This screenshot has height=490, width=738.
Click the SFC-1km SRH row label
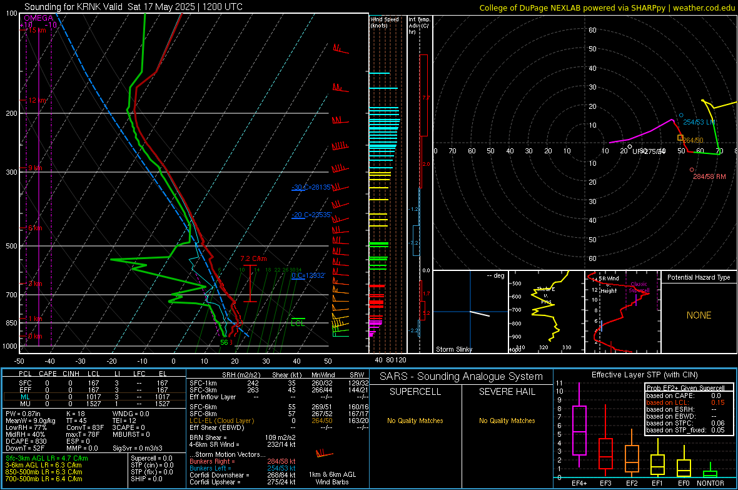tap(203, 383)
